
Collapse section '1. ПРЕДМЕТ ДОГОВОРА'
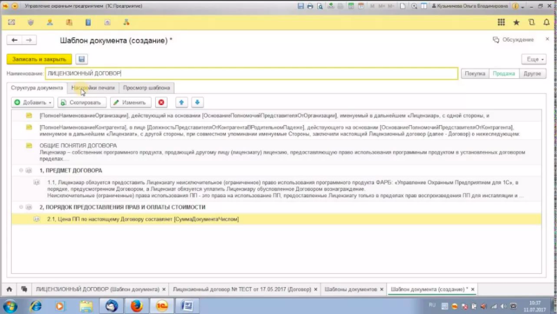21,170
